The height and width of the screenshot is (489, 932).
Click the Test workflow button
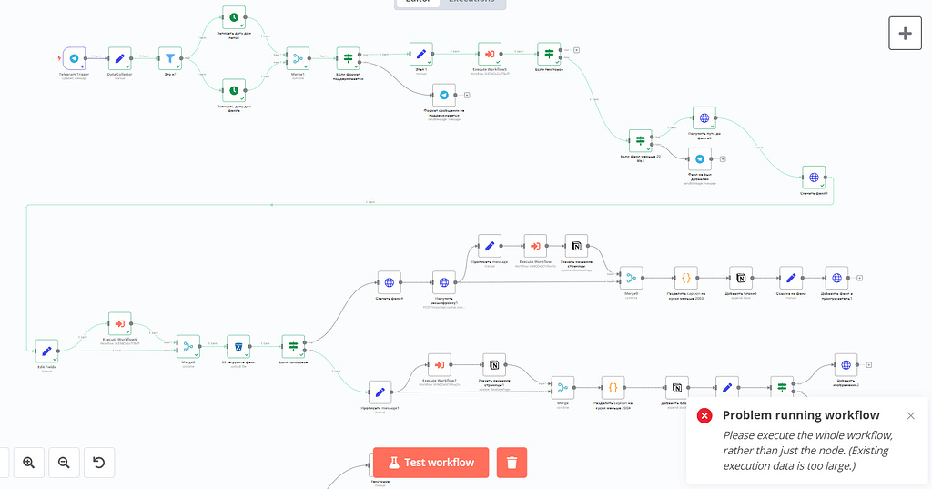point(431,463)
